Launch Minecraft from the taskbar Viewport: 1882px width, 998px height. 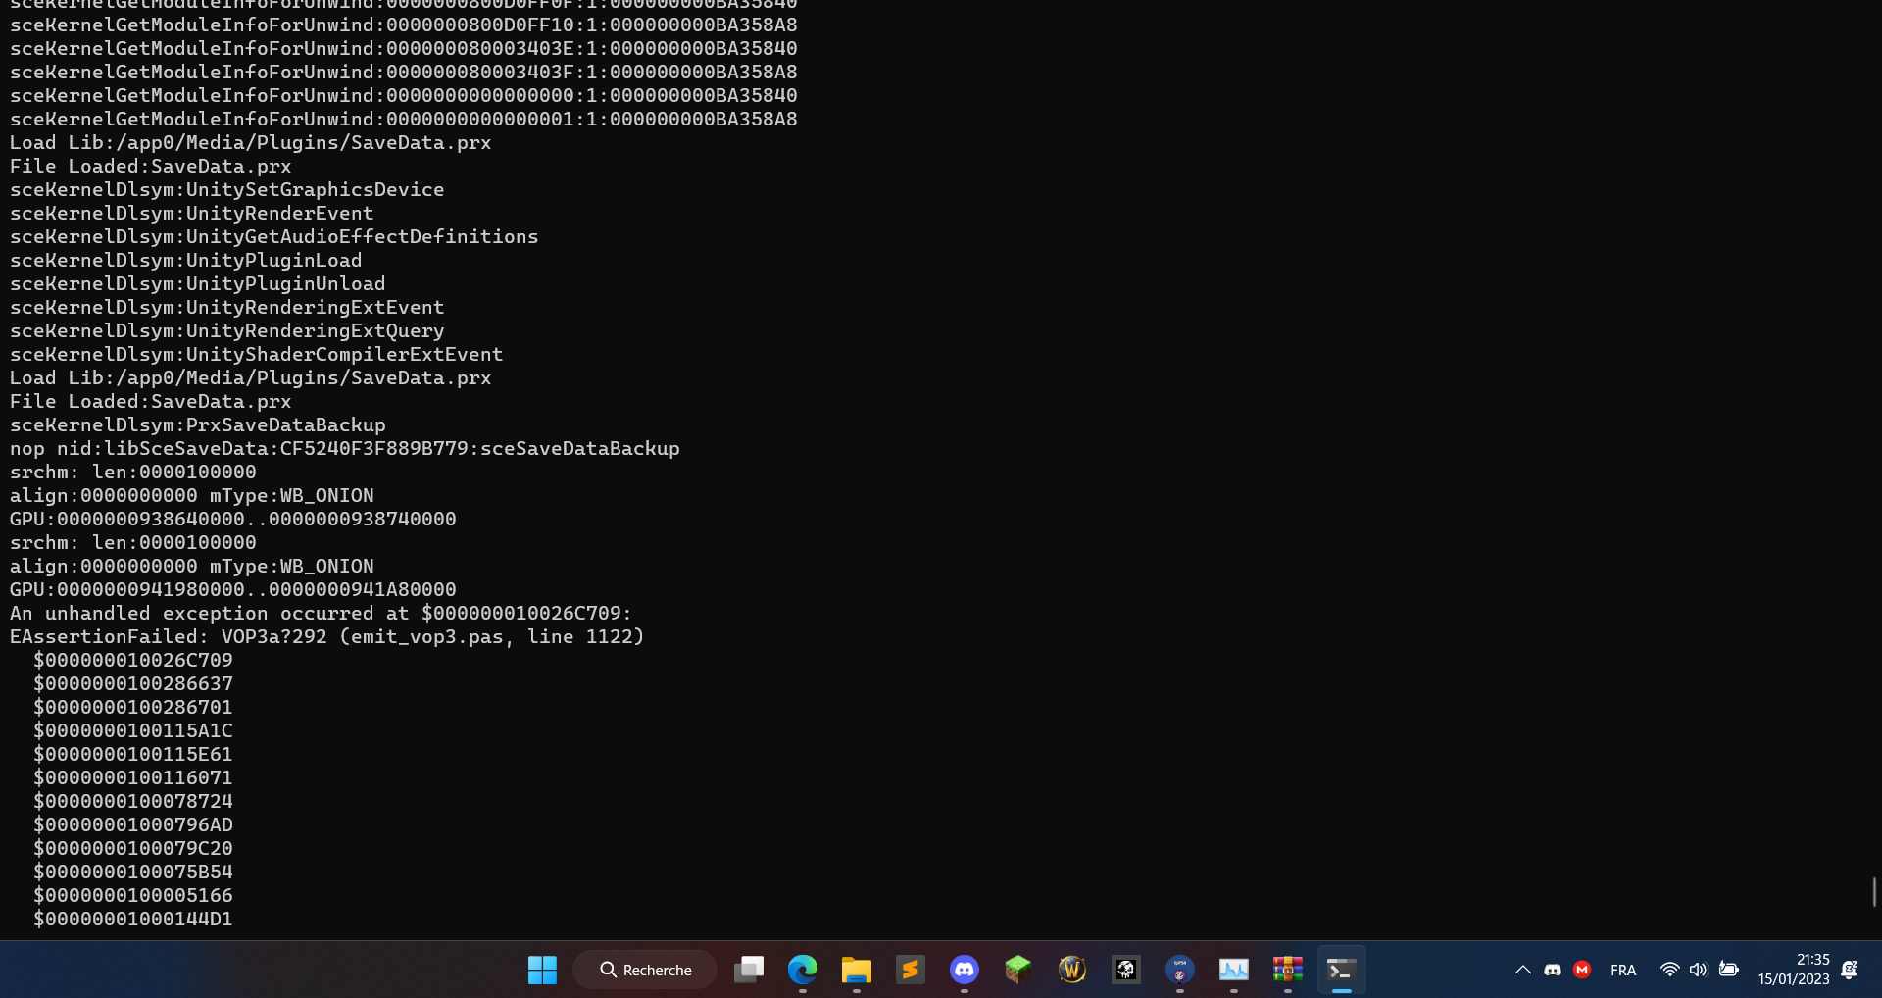click(x=1018, y=970)
